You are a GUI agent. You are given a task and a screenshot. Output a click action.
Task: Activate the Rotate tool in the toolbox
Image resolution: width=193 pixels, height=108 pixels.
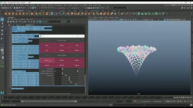click(x=2, y=34)
